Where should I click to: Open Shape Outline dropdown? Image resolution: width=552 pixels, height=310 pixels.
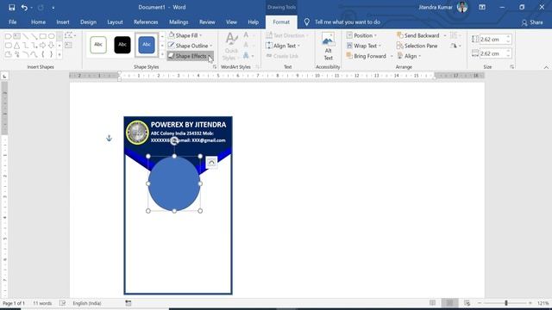(x=190, y=46)
